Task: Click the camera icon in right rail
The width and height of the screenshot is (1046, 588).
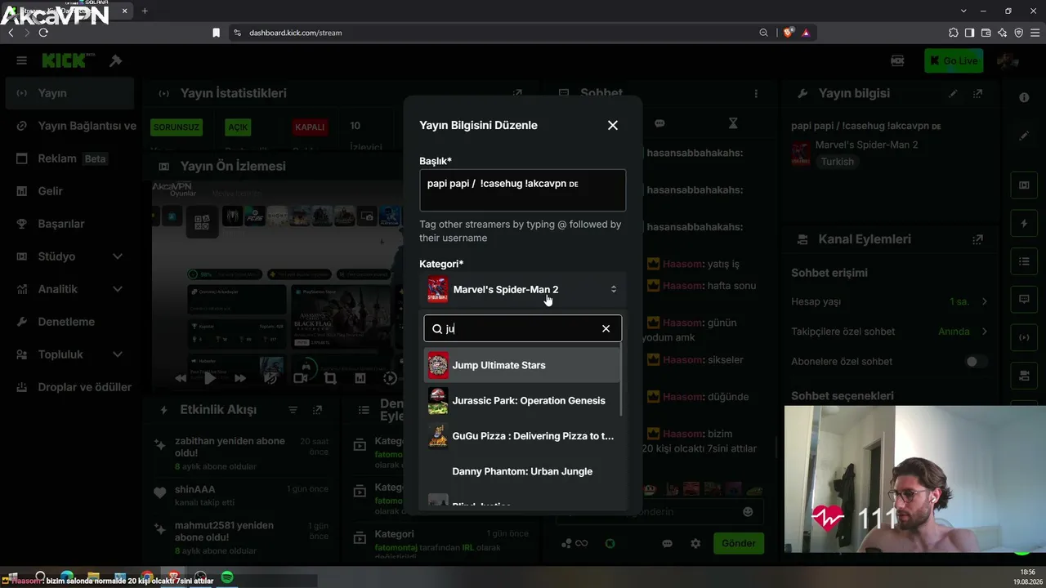Action: (x=1024, y=375)
